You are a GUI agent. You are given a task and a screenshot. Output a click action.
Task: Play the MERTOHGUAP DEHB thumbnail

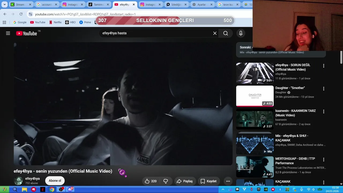255,167
